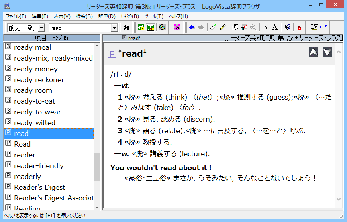Expand the search word history dropdown arrow

point(114,28)
